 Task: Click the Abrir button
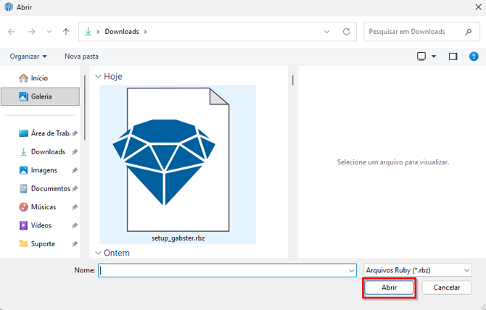tap(389, 288)
